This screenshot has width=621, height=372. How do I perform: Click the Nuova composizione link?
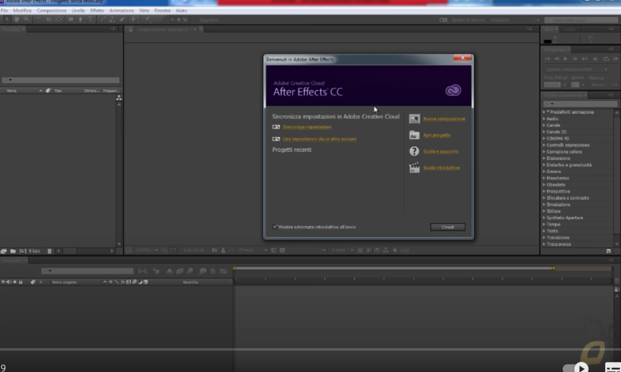click(x=444, y=119)
